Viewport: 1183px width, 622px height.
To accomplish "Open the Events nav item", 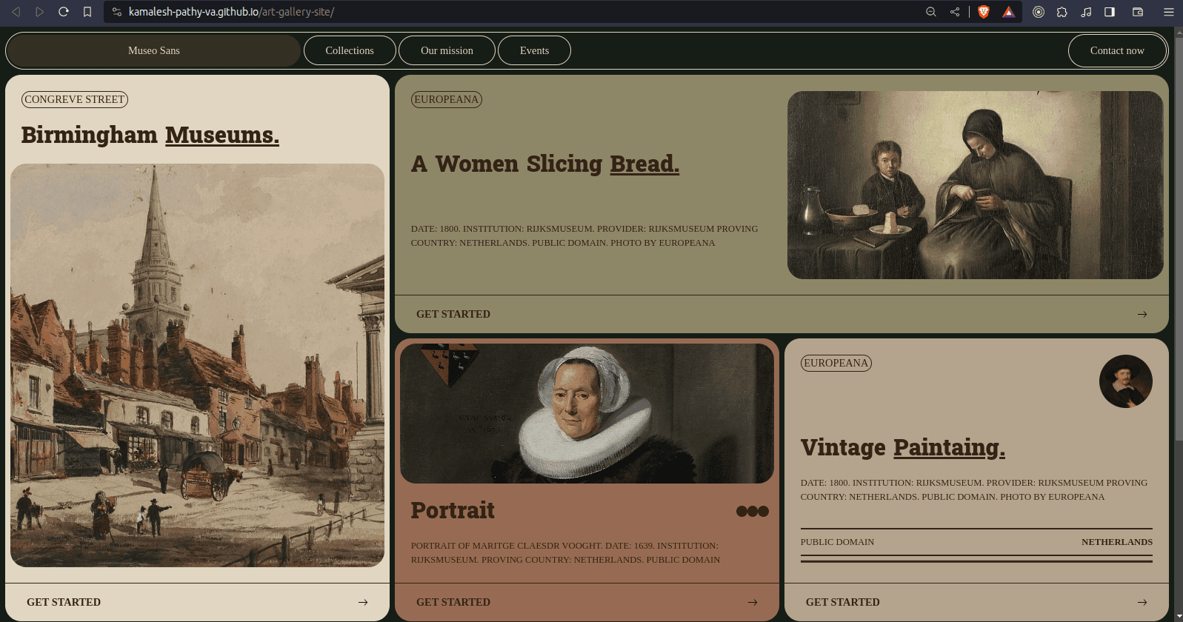I will (534, 50).
